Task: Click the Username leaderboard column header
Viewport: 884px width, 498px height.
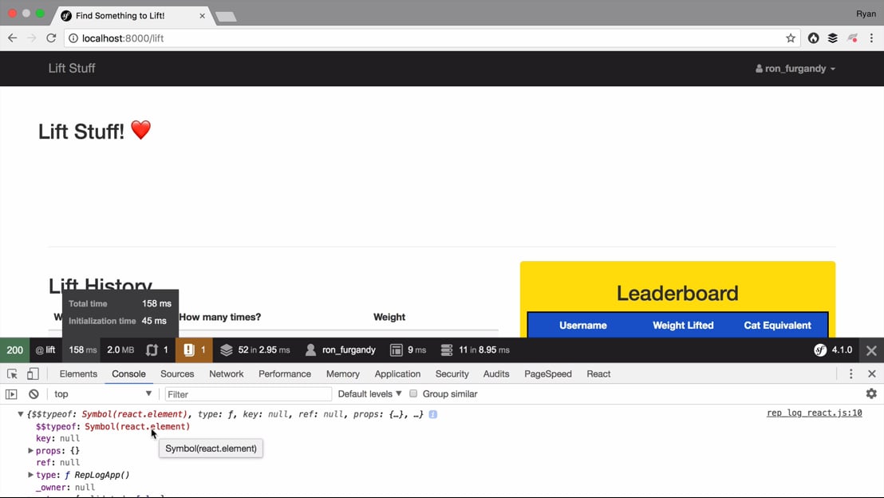Action: click(x=583, y=326)
